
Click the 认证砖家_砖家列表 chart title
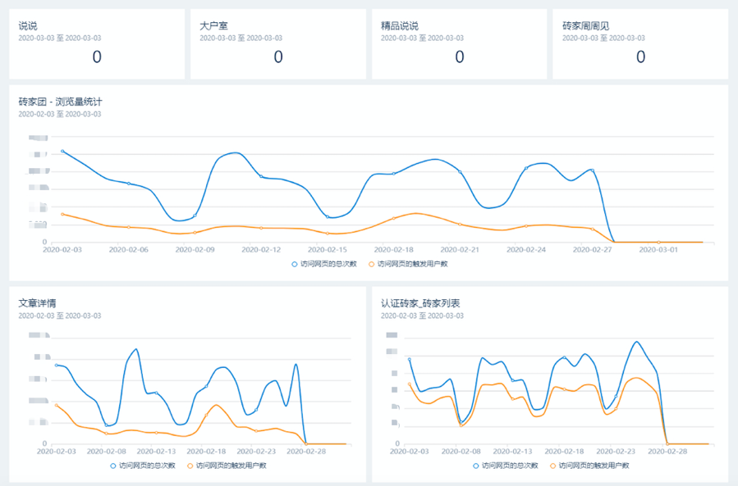pyautogui.click(x=422, y=303)
